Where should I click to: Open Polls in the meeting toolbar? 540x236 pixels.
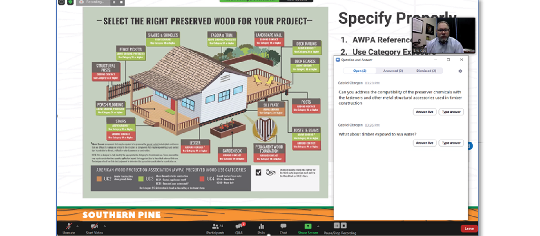click(x=261, y=228)
